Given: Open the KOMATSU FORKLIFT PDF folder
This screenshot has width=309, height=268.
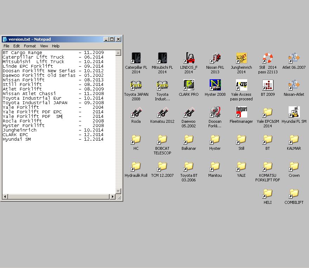Looking at the screenshot, I should tap(268, 166).
